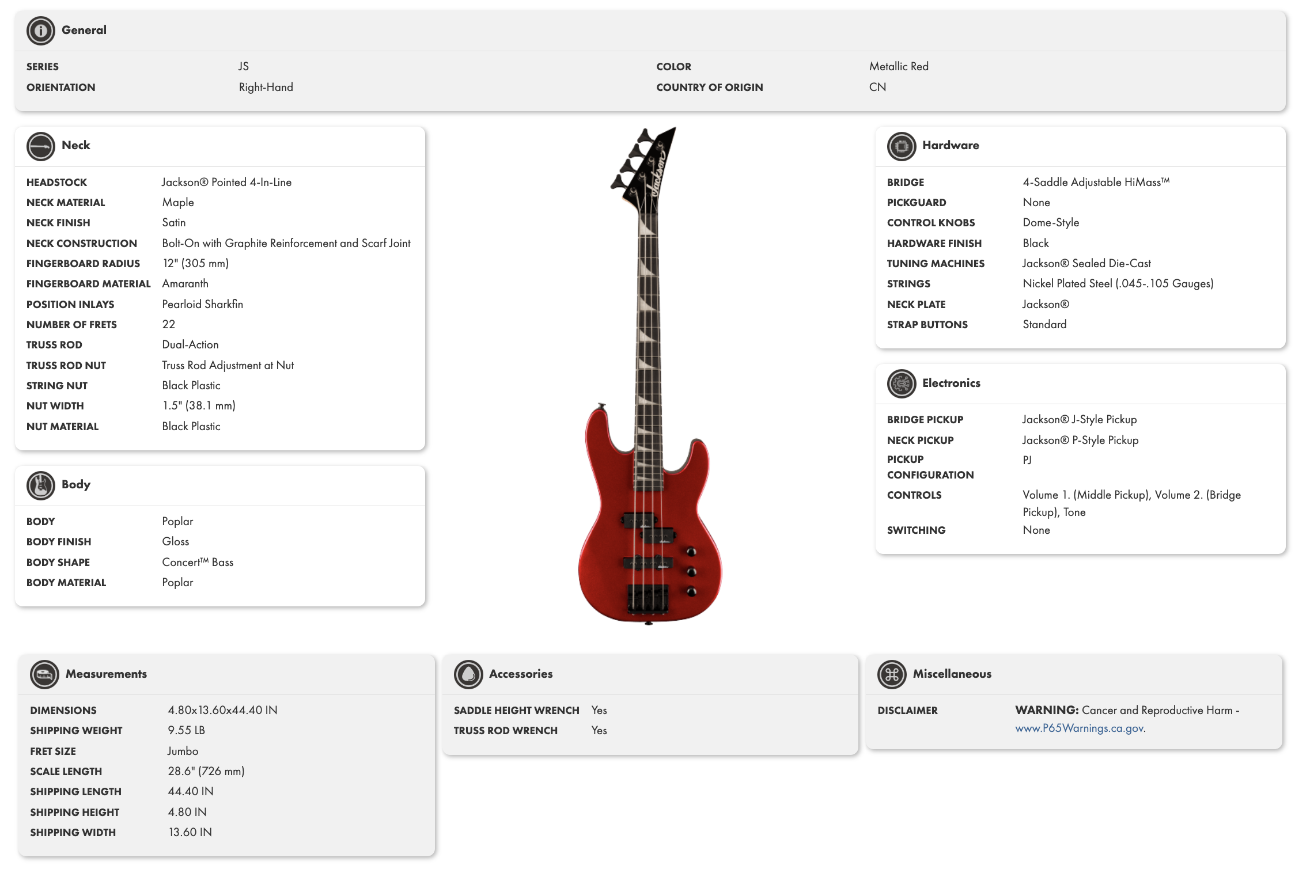The image size is (1295, 896).
Task: Click 'Nickel Plated Steel (.045-.105 Gauges)' value
Action: (1118, 283)
